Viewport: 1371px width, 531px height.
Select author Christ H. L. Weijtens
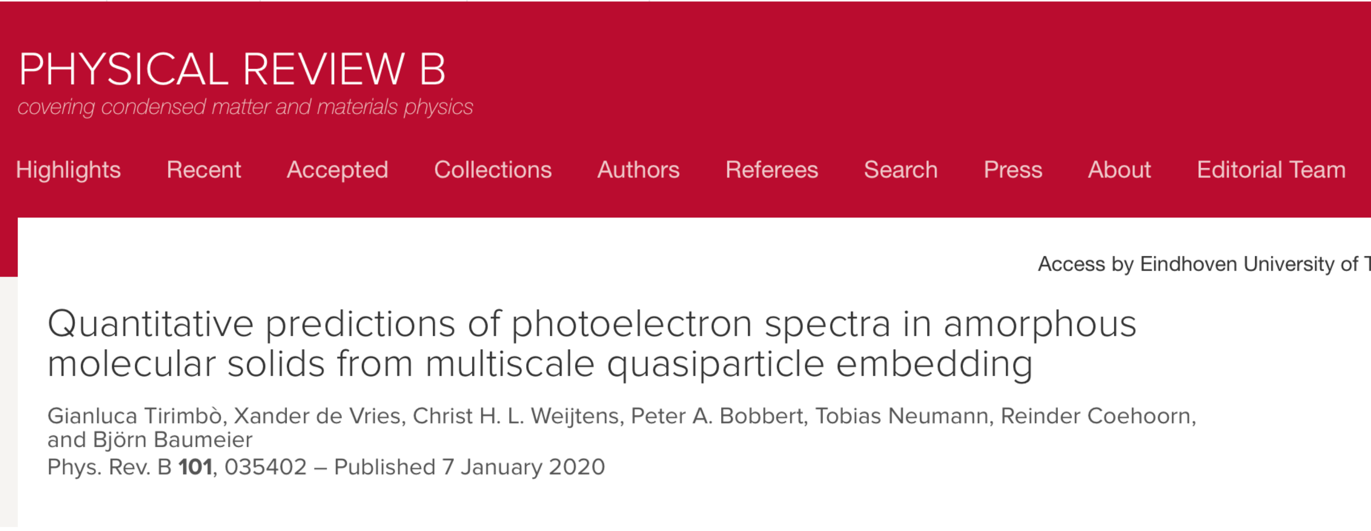pos(517,416)
